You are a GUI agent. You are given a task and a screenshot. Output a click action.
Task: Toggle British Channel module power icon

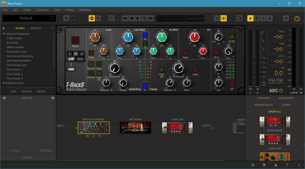click(x=88, y=136)
